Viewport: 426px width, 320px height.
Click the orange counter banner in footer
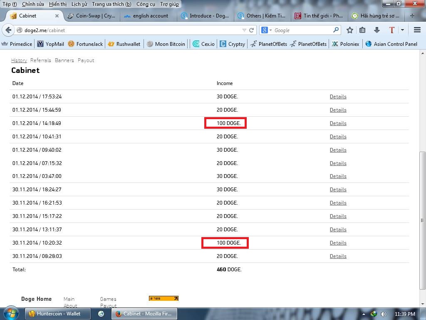pyautogui.click(x=163, y=298)
